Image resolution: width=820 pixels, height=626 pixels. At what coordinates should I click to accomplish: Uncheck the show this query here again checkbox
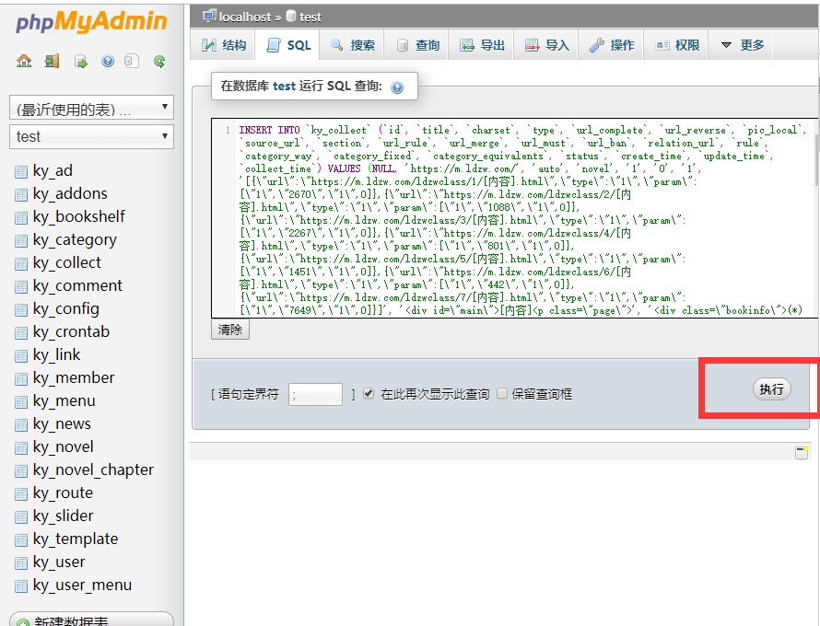point(369,393)
